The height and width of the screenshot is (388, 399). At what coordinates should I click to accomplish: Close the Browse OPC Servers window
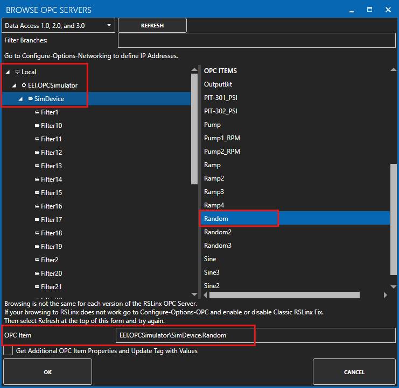[388, 10]
